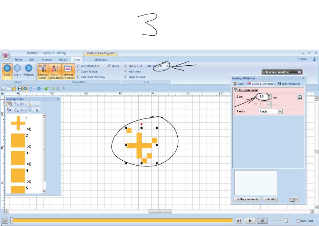The height and width of the screenshot is (226, 319).
Task: Open the Text Attributes tab
Action: point(289,84)
